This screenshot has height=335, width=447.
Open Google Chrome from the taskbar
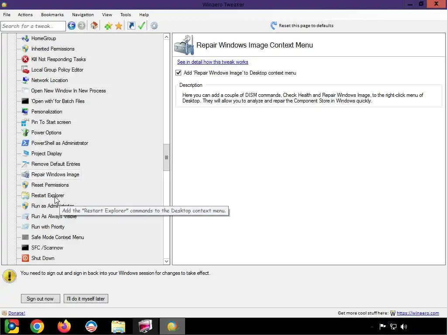click(x=37, y=326)
